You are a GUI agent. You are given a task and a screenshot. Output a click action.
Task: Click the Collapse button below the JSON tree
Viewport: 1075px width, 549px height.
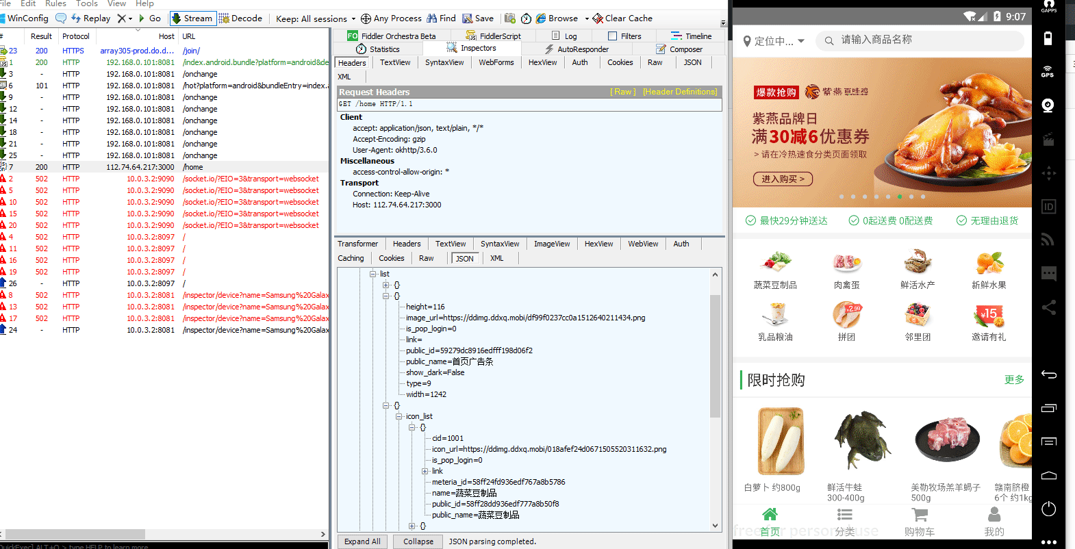pyautogui.click(x=418, y=541)
